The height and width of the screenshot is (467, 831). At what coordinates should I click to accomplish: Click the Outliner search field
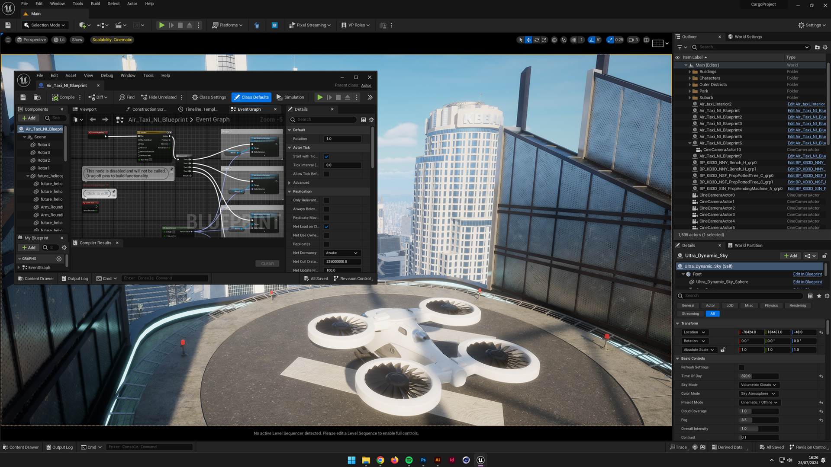pyautogui.click(x=750, y=47)
